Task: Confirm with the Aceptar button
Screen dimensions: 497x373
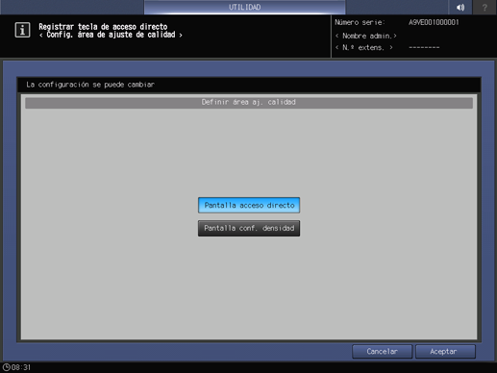Action: [x=445, y=352]
